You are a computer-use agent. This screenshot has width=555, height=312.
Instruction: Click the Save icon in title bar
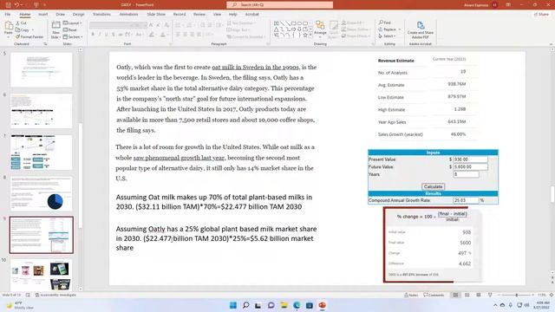point(9,5)
